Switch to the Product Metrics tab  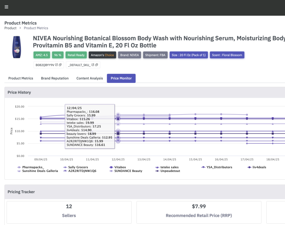[x=21, y=78]
